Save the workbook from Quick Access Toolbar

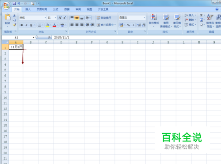coord(14,4)
